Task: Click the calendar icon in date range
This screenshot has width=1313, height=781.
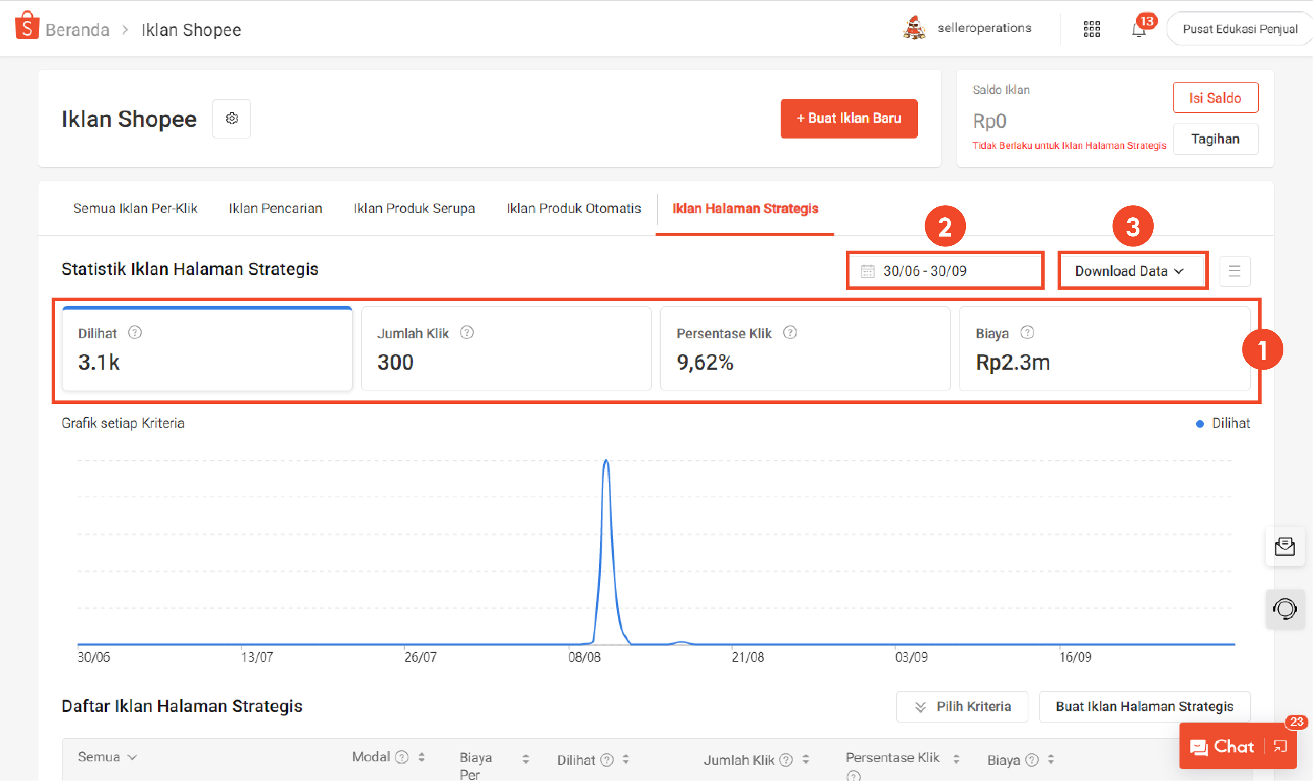Action: click(867, 271)
